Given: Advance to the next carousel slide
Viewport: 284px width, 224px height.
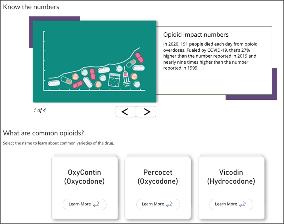Looking at the screenshot, I should pos(146,112).
